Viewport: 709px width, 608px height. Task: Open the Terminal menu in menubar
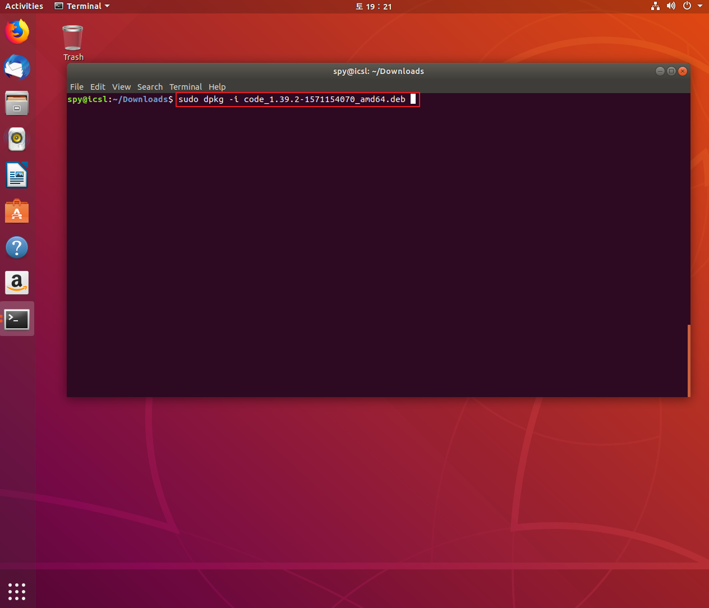pyautogui.click(x=186, y=87)
